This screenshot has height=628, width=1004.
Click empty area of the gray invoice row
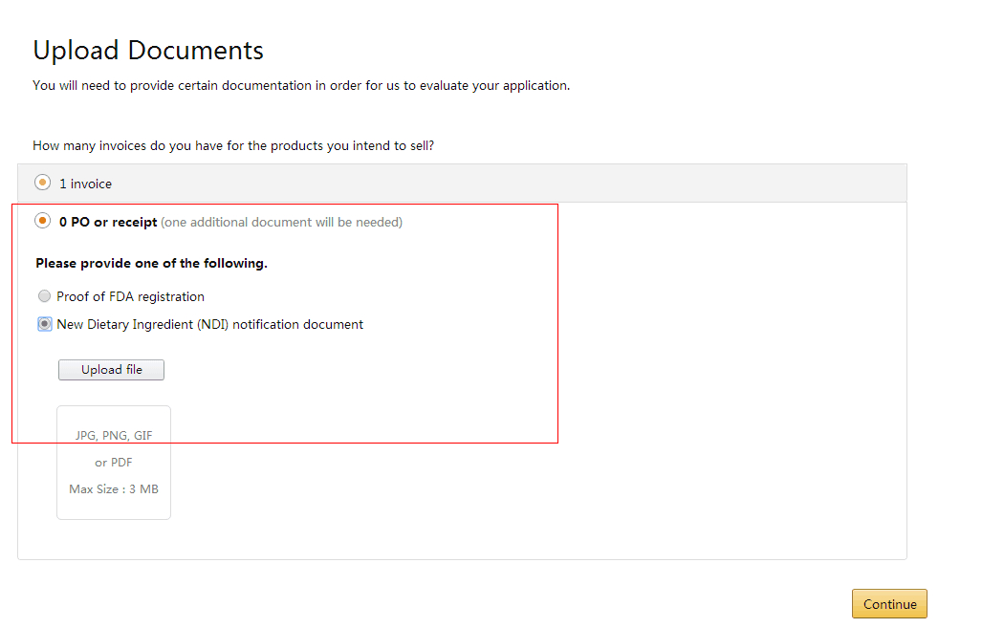point(574,183)
